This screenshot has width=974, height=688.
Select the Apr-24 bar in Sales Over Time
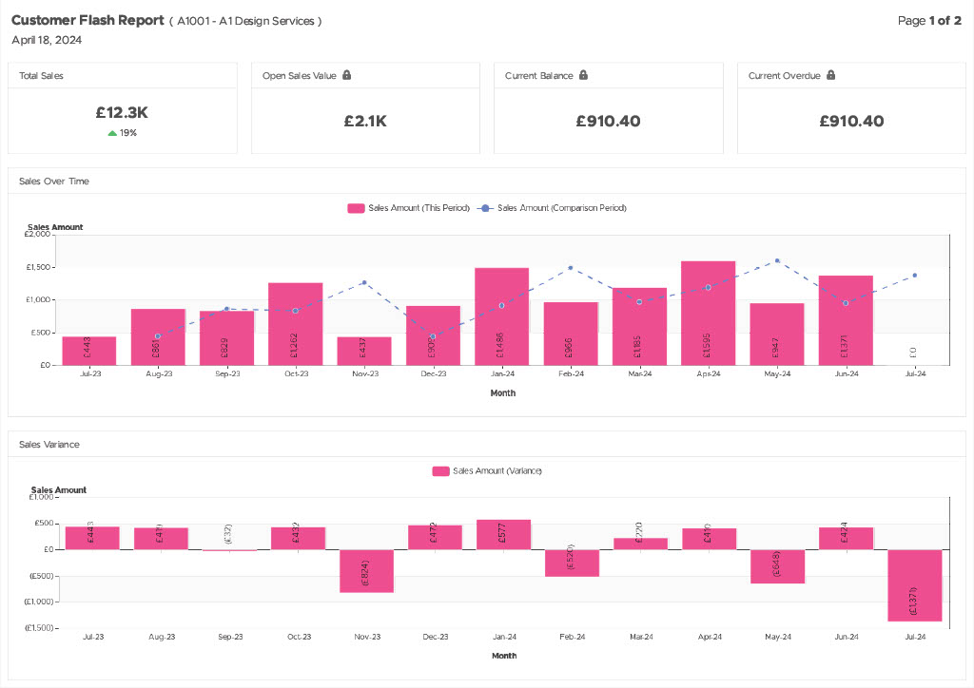click(x=708, y=314)
